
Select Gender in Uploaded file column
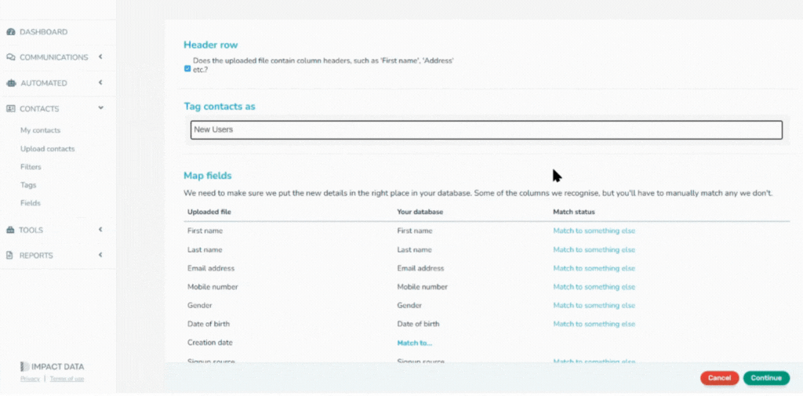[200, 305]
